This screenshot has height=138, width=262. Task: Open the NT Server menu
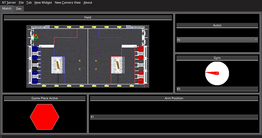(9, 3)
